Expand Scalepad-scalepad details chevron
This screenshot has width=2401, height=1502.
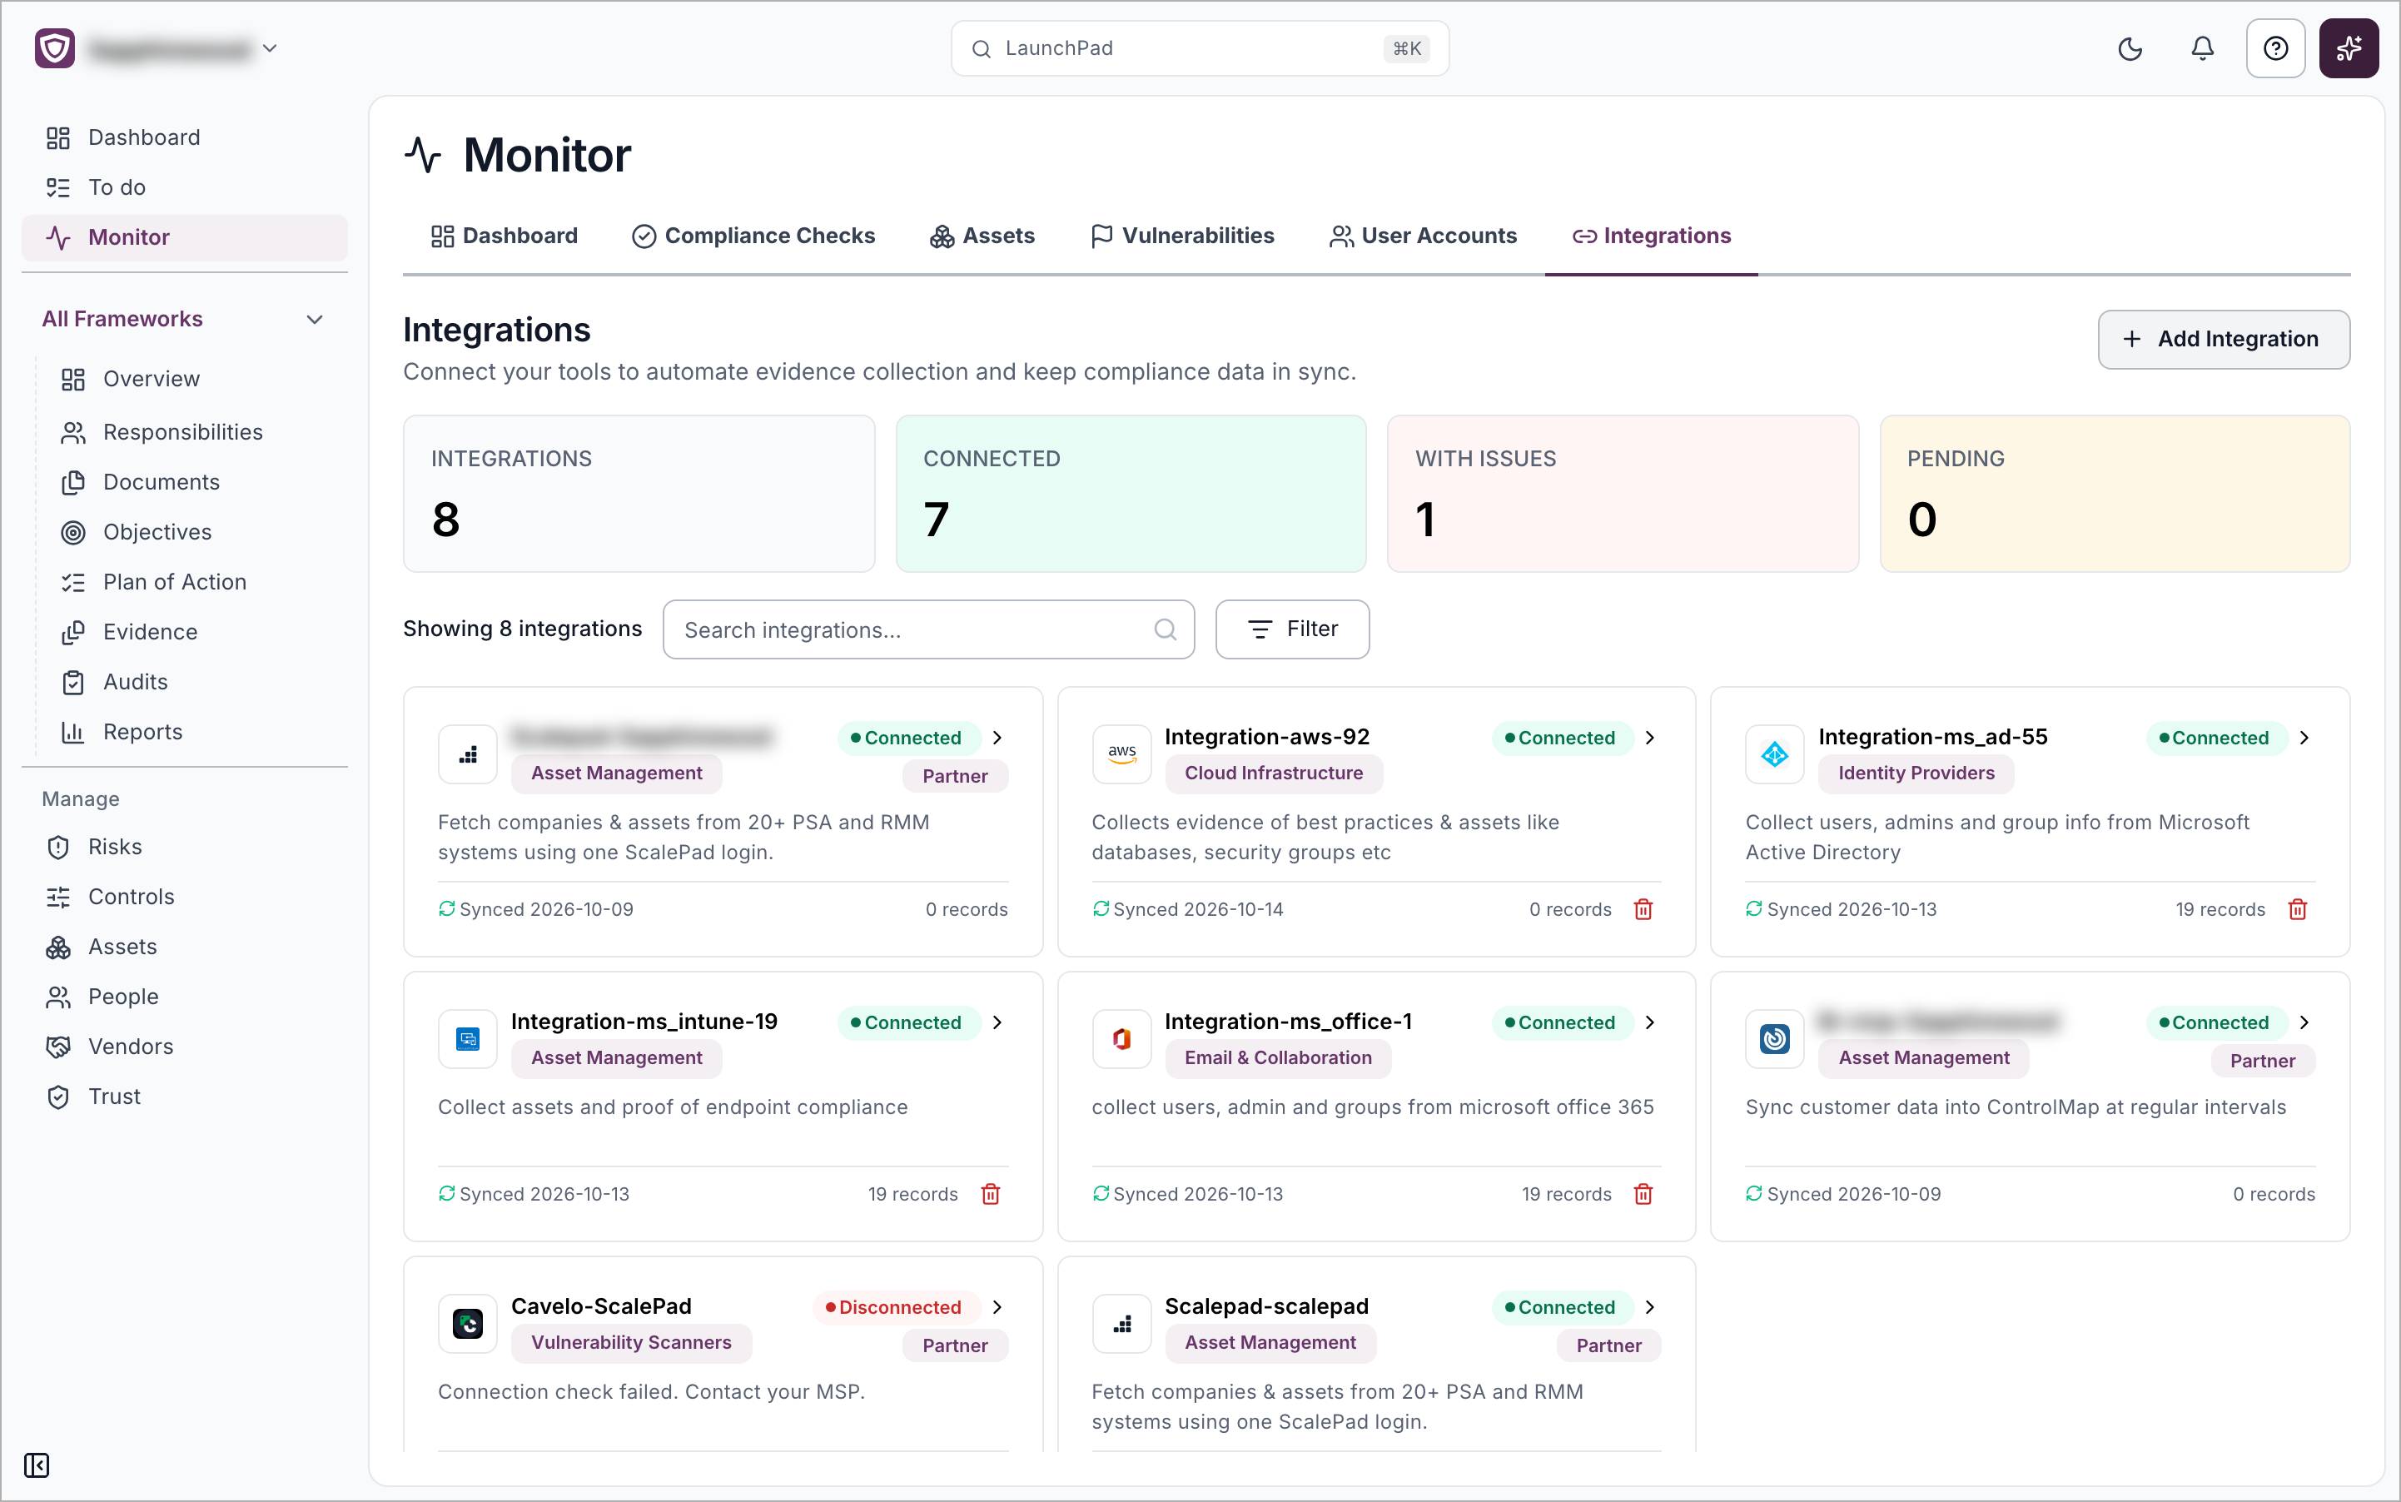(1650, 1307)
